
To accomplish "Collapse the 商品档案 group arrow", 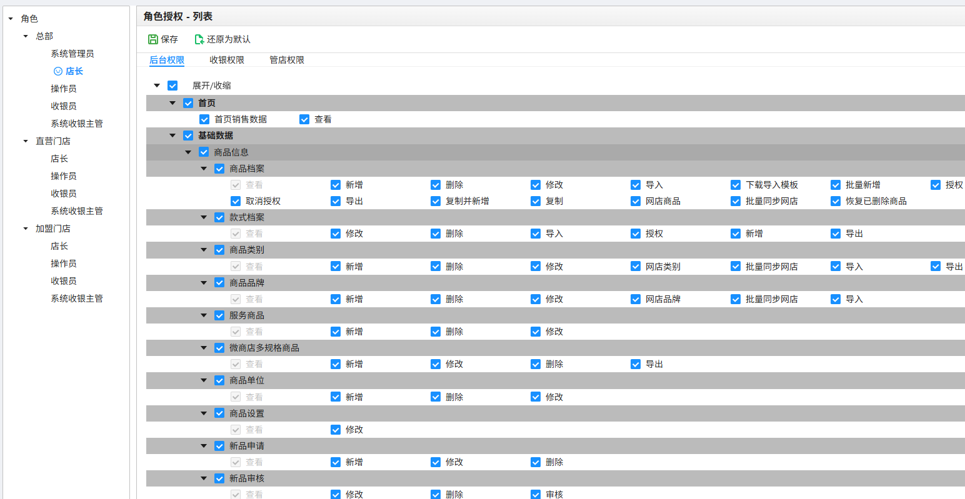I will point(204,169).
